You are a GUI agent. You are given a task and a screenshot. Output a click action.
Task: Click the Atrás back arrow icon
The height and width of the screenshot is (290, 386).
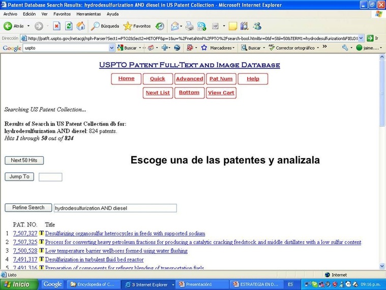[x=8, y=26]
